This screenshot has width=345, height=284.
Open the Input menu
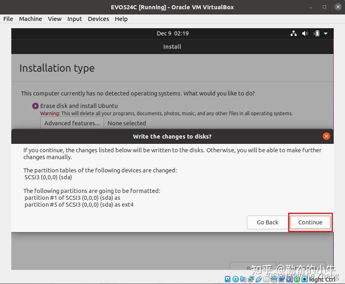[75, 19]
